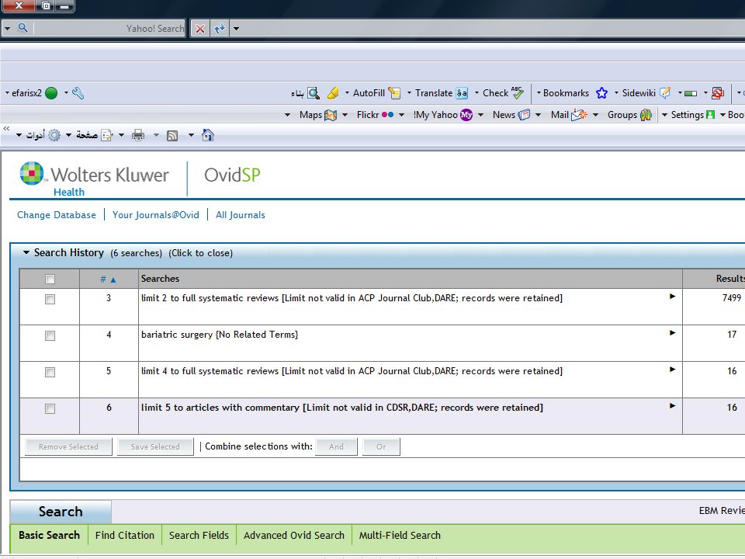The height and width of the screenshot is (559, 745).
Task: Check the box for search 5
Action: click(x=50, y=372)
